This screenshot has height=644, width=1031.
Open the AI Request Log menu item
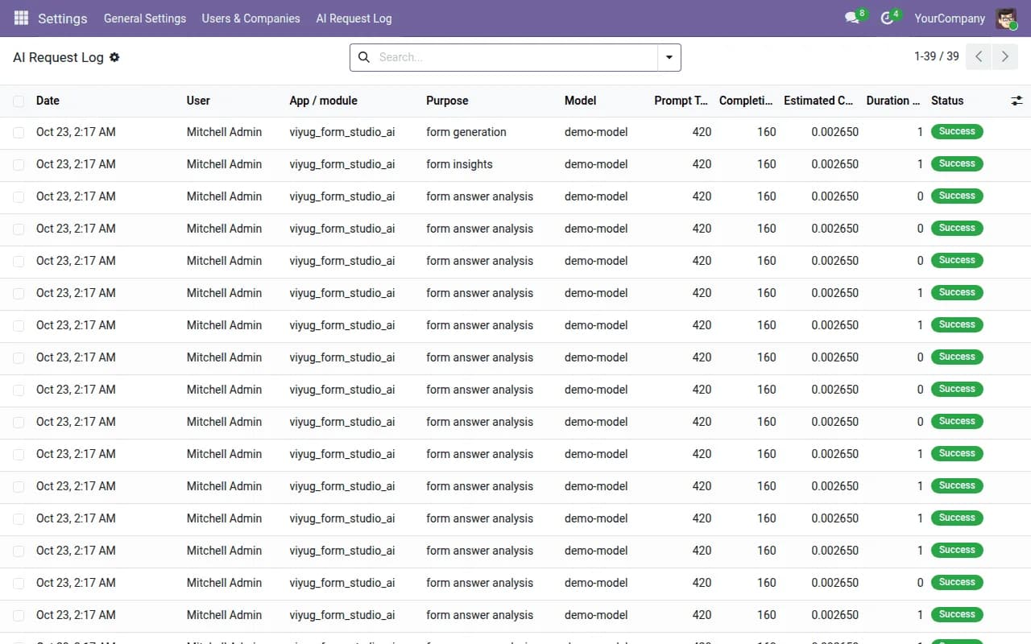354,18
